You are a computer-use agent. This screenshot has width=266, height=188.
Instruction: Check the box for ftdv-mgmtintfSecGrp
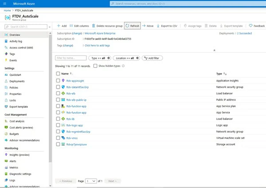coord(58,132)
